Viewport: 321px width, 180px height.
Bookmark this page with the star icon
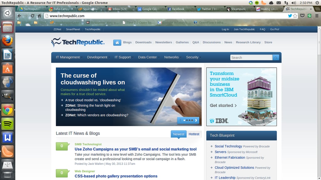(x=295, y=16)
